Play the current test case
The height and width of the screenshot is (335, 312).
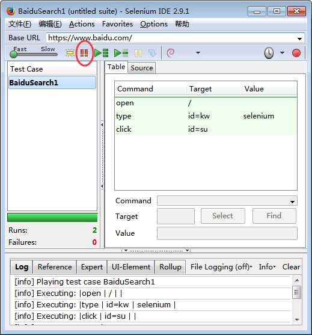(x=121, y=53)
